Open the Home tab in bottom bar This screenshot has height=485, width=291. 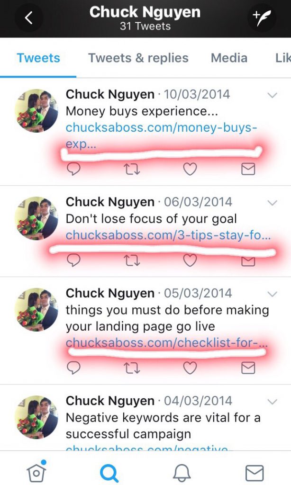(x=36, y=472)
